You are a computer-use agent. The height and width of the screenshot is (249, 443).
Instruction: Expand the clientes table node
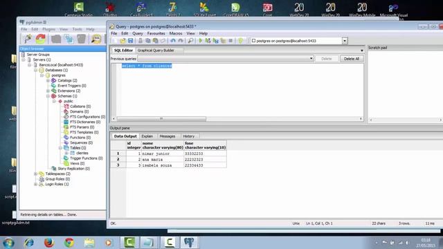pos(66,153)
